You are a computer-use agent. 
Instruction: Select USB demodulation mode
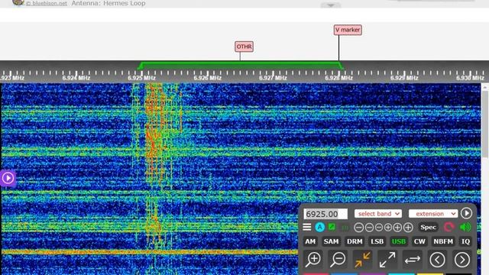(x=399, y=241)
